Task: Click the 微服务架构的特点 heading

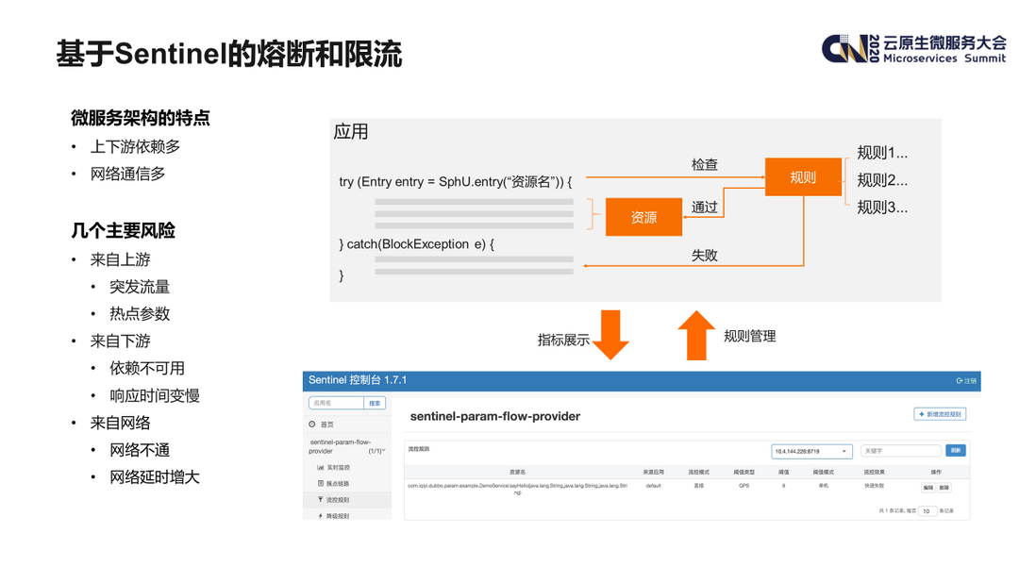Action: tap(141, 118)
